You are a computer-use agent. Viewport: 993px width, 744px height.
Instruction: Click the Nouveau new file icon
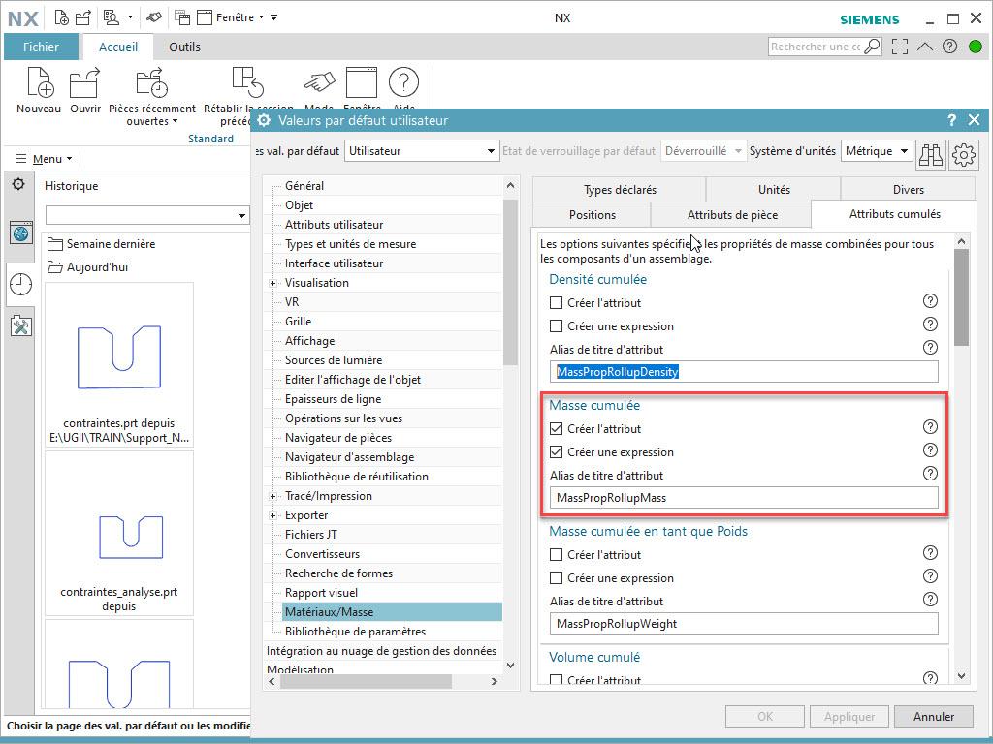click(39, 84)
